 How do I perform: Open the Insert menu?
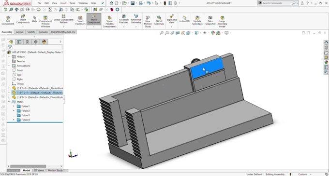(x=63, y=3)
